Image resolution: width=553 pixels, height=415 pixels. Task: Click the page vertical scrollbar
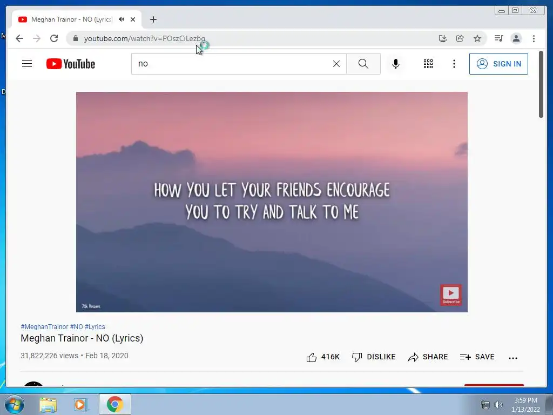541,85
